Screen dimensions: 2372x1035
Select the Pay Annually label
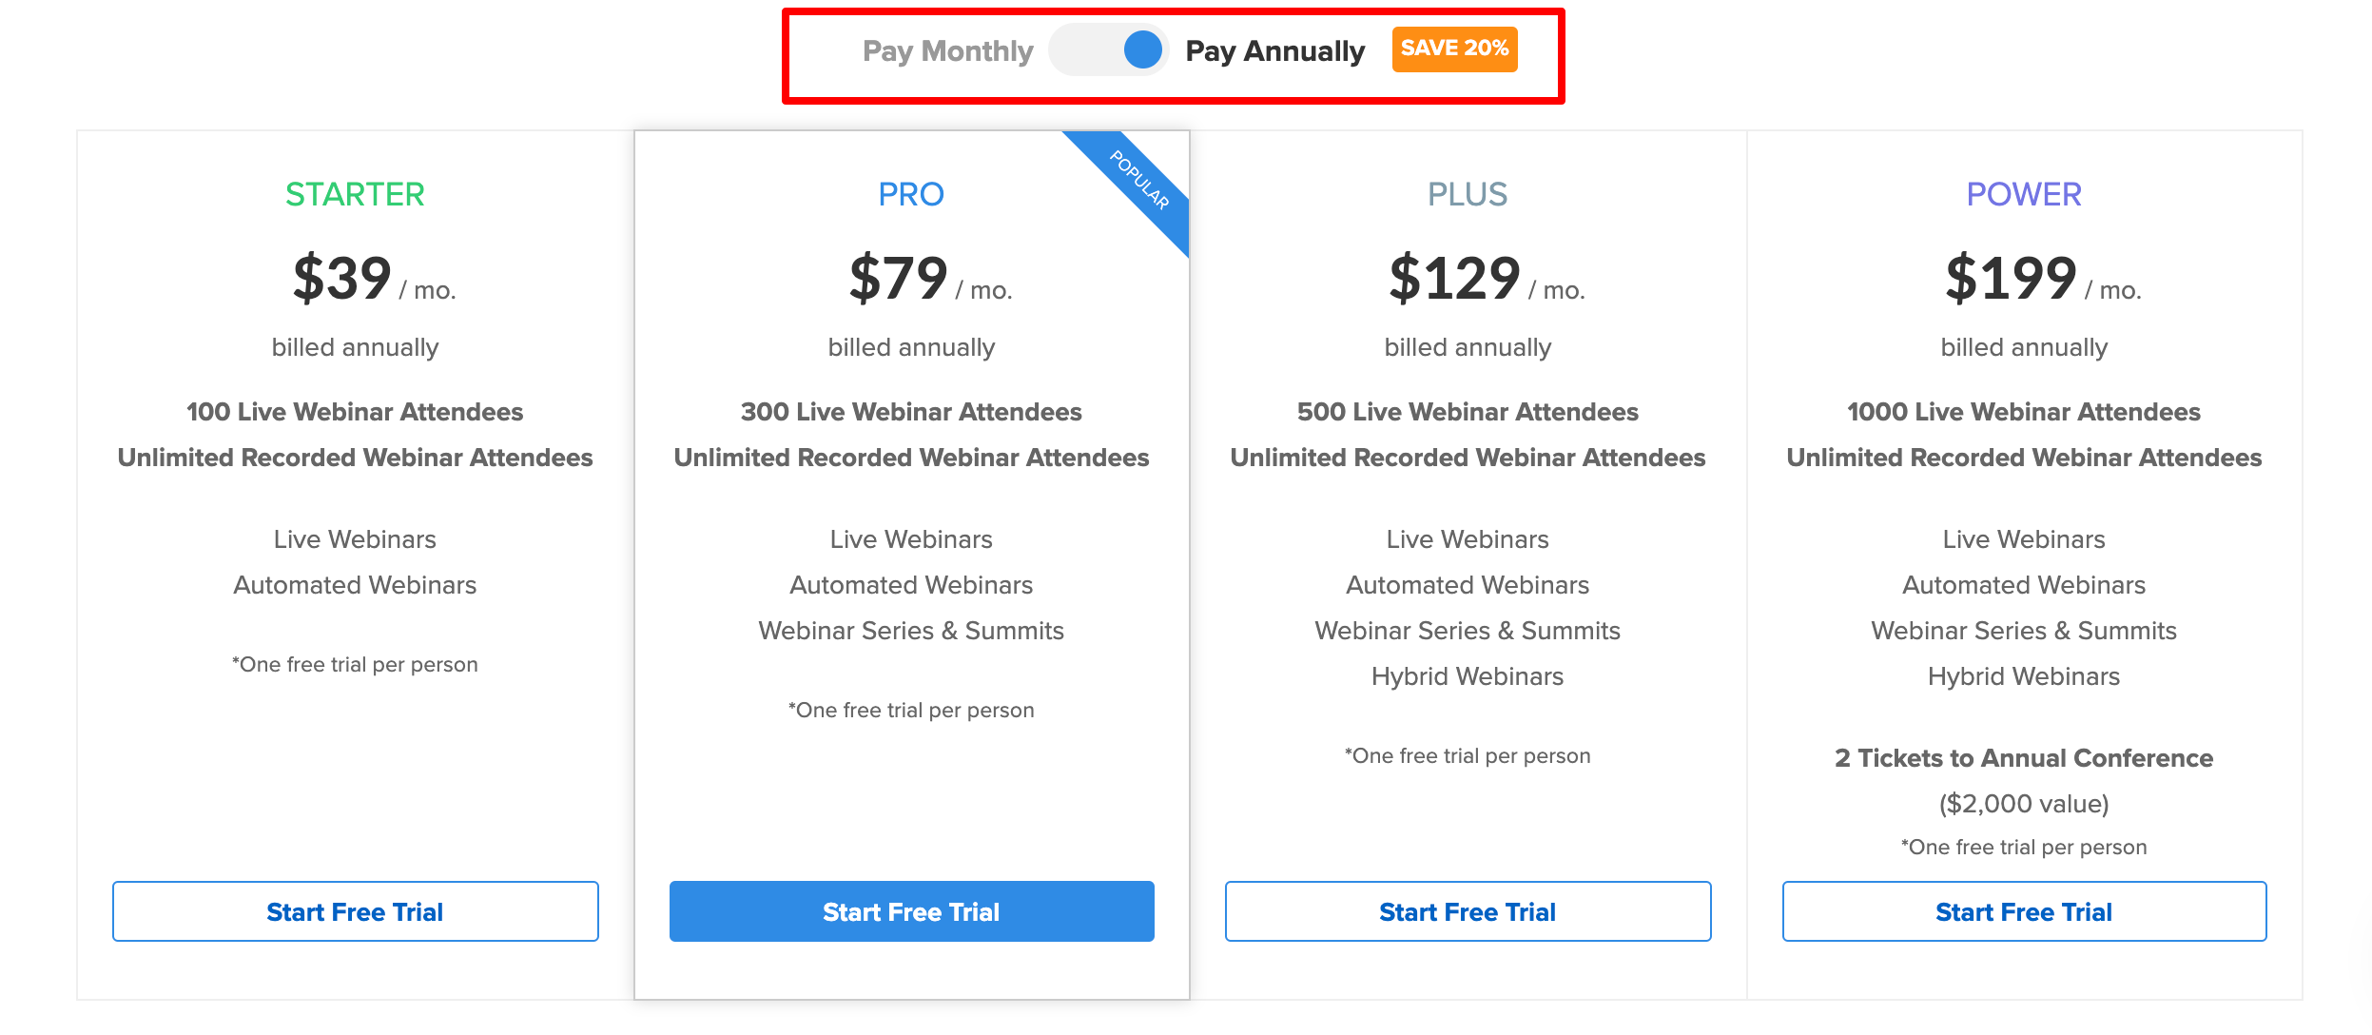click(x=1274, y=51)
